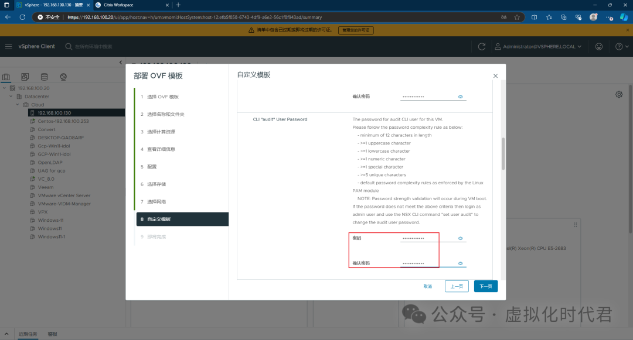633x340 pixels.
Task: Collapse the Cloud cluster tree node
Action: (18, 104)
